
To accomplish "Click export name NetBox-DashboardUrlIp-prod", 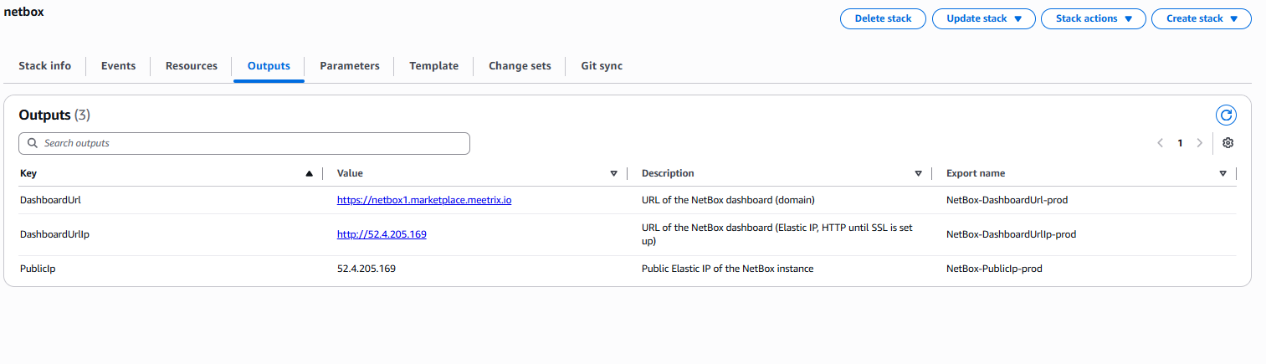I will click(1011, 234).
